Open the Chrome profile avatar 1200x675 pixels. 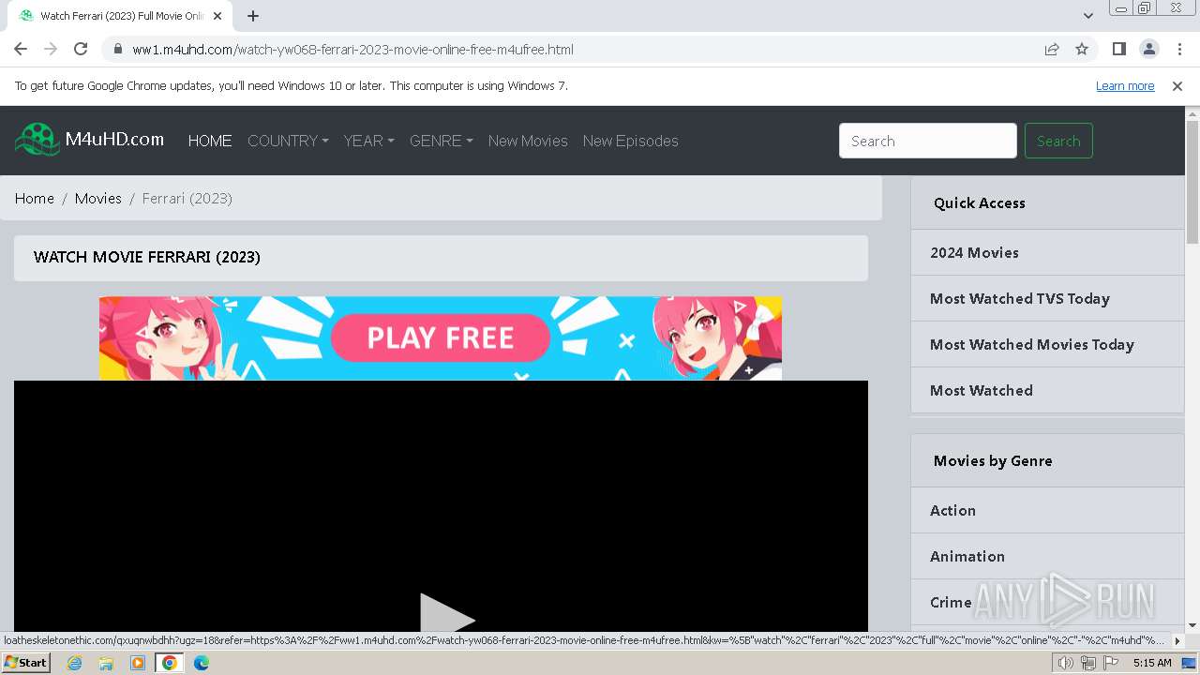(1148, 49)
